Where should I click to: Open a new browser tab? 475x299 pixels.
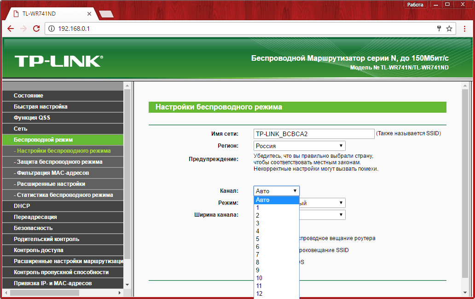(106, 14)
